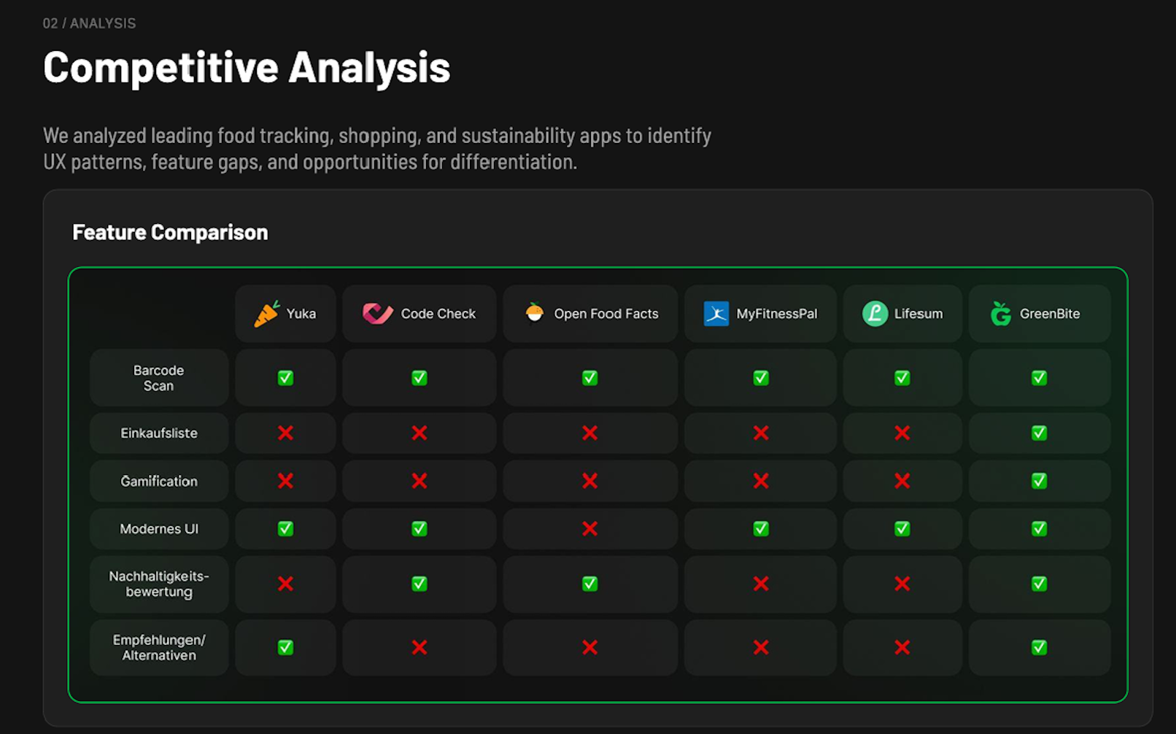Click the Yuka carrot logo icon
Image resolution: width=1176 pixels, height=734 pixels.
pos(266,314)
